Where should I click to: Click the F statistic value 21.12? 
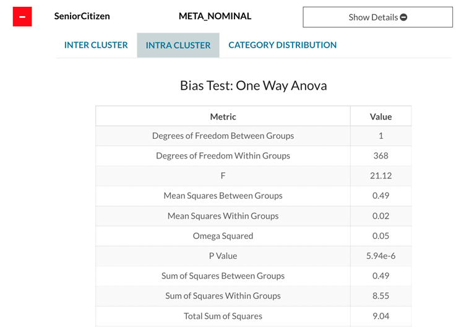pyautogui.click(x=380, y=176)
